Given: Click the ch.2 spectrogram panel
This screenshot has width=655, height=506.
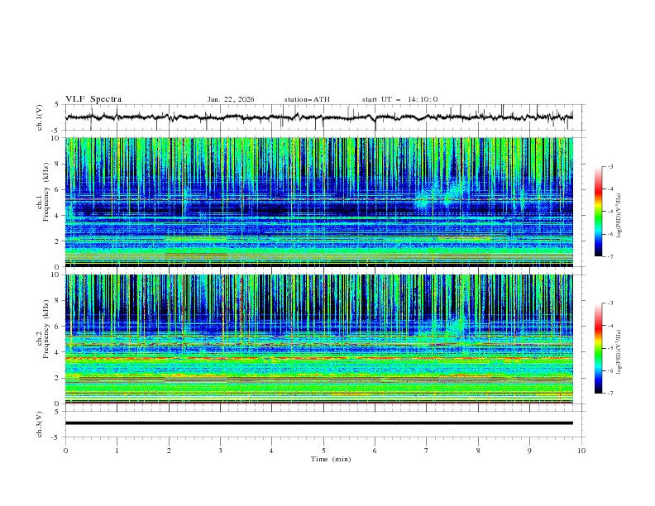Looking at the screenshot, I should tap(319, 339).
